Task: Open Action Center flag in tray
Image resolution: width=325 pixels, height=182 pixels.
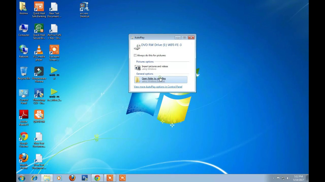Action: coord(278,178)
